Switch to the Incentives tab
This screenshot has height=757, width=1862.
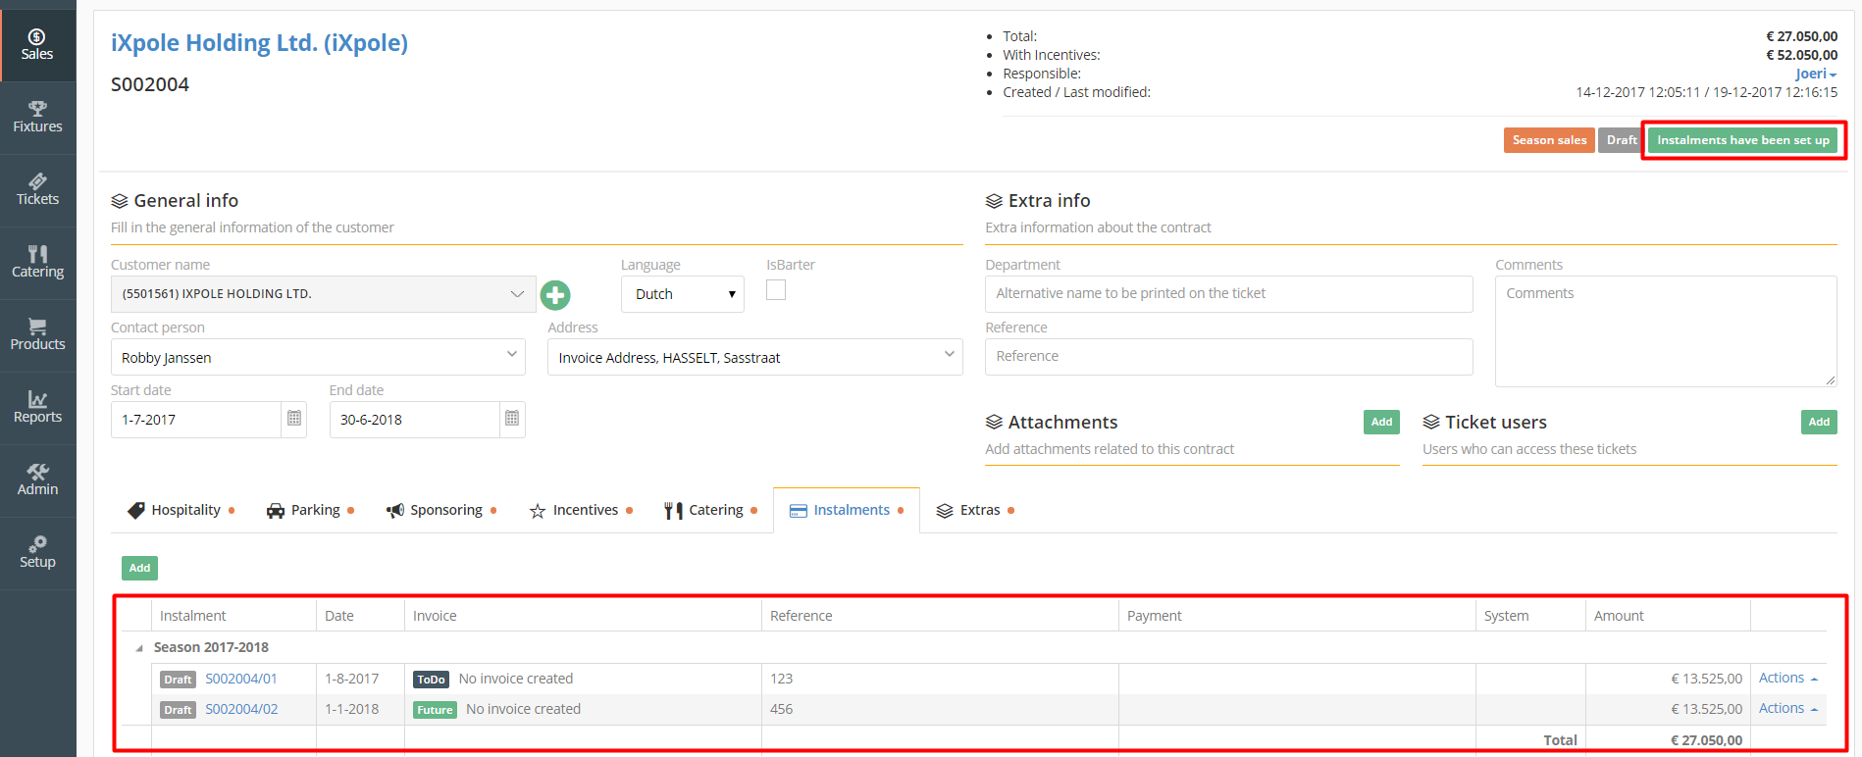[581, 510]
